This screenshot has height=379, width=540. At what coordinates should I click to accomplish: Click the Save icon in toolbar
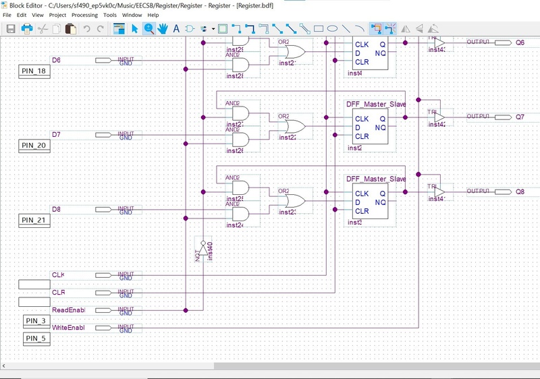click(x=11, y=29)
